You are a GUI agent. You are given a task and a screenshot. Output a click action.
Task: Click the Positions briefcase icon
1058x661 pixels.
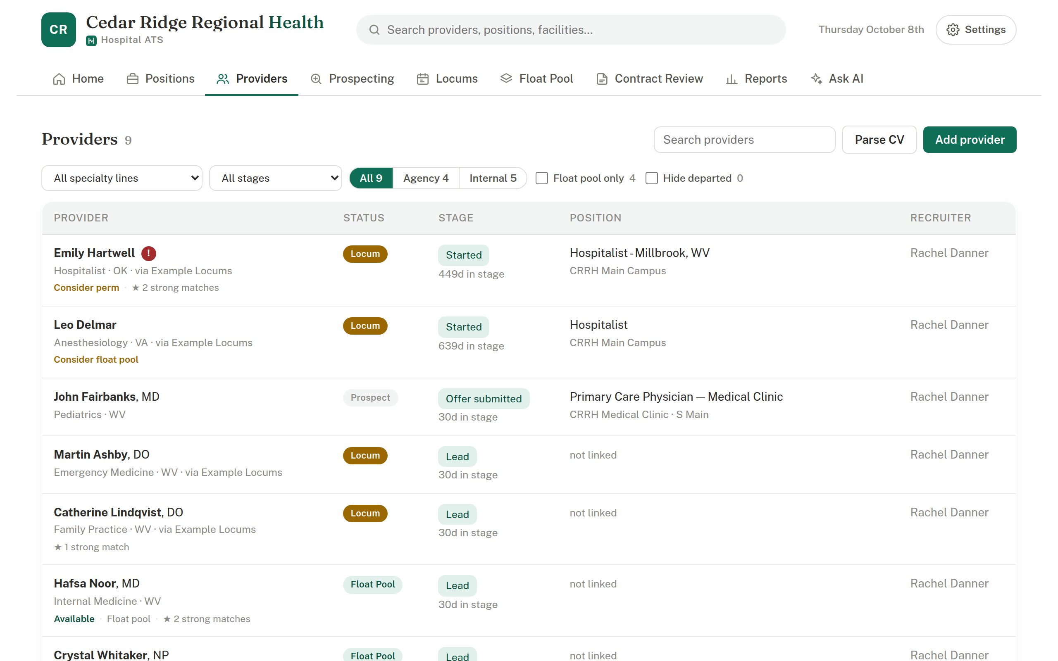(133, 78)
